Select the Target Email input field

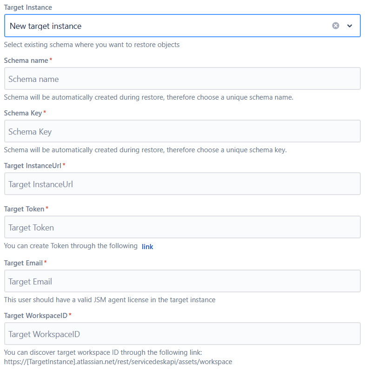tap(182, 281)
